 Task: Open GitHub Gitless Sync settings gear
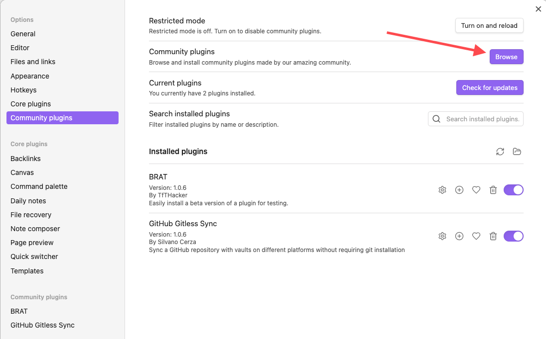(x=442, y=236)
